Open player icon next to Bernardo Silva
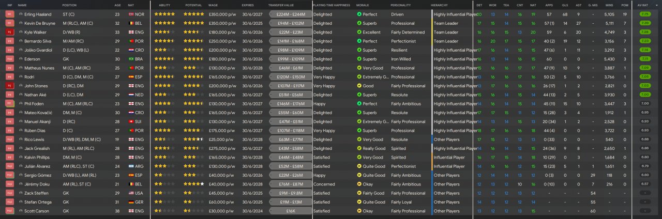 21,41
